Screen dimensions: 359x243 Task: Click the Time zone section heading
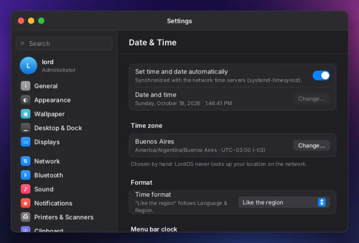pyautogui.click(x=147, y=125)
